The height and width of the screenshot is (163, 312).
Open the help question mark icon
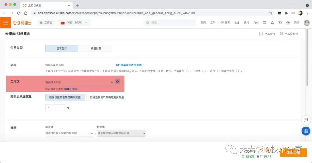tap(288, 23)
